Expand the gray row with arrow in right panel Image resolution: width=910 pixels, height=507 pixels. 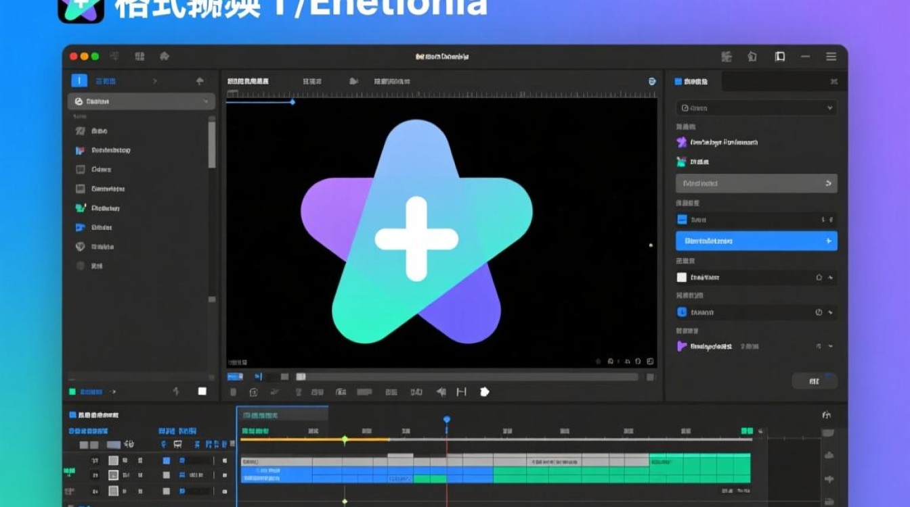pyautogui.click(x=756, y=183)
